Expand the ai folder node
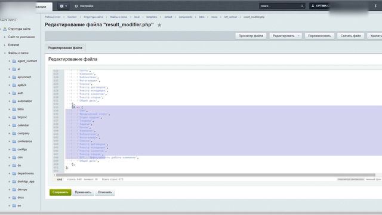382x215 pixels. pos(10,69)
